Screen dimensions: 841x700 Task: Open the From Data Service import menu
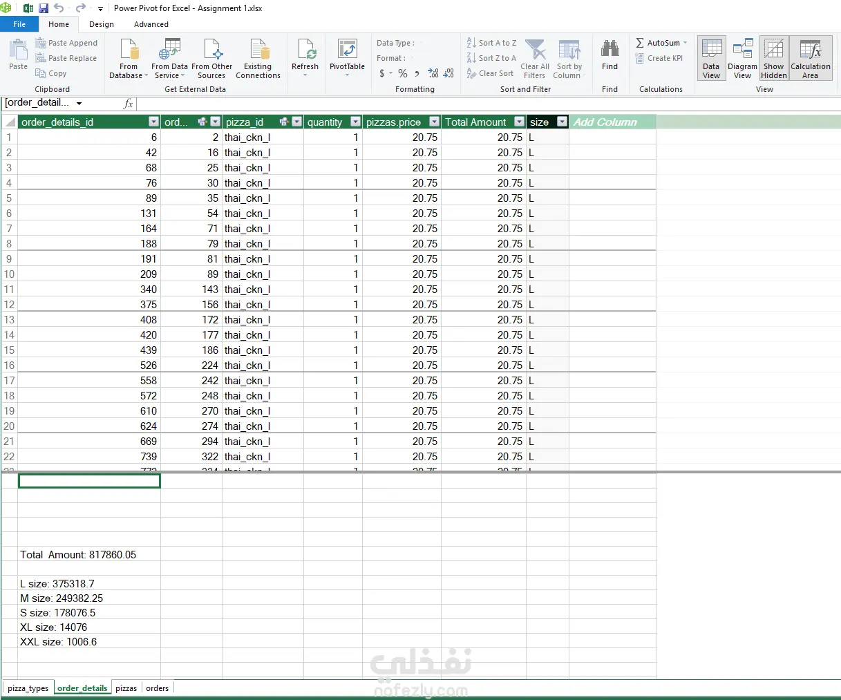coord(169,59)
